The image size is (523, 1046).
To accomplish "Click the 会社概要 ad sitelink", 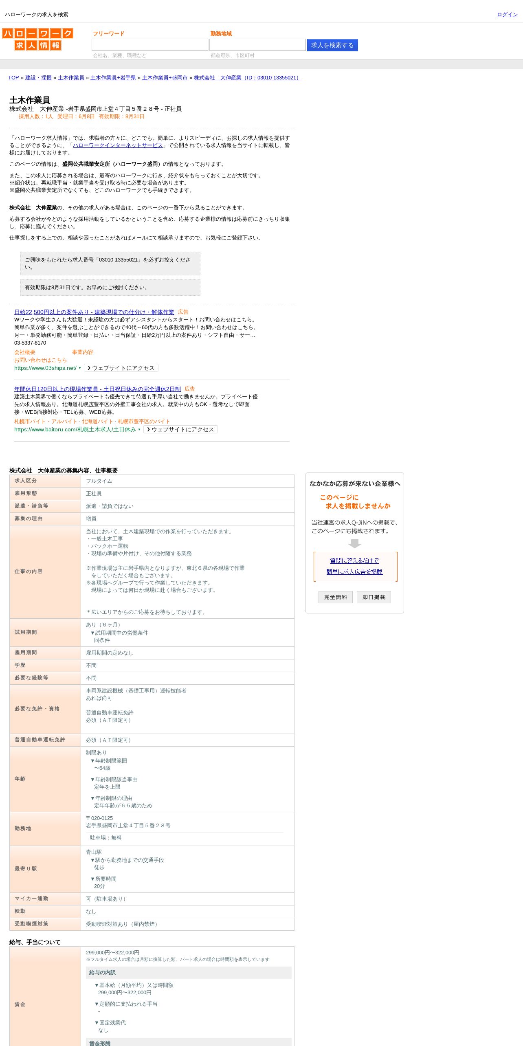I will point(25,352).
